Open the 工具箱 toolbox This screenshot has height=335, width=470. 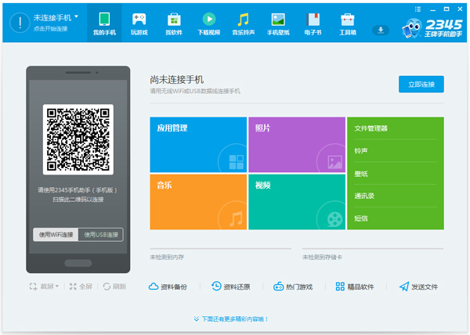(x=348, y=23)
